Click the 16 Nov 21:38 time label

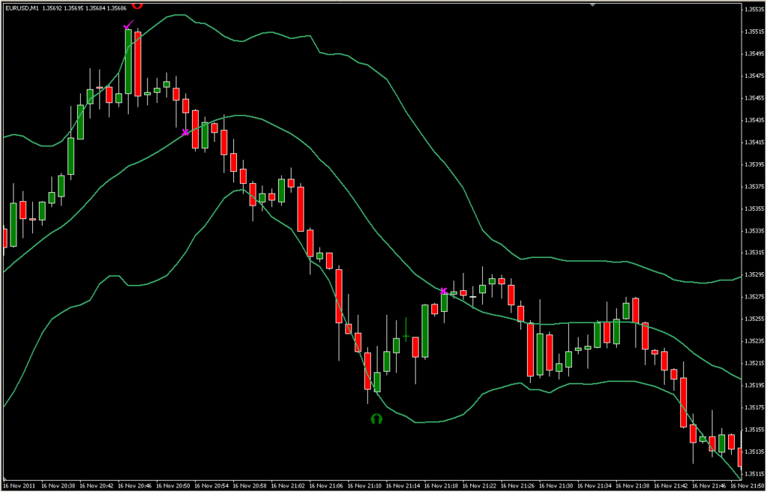tap(633, 487)
